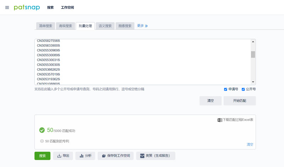Click inside the patent number text area
The image size is (284, 167).
coord(142,62)
